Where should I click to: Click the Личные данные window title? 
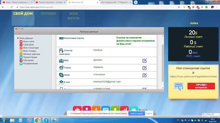[89, 32]
